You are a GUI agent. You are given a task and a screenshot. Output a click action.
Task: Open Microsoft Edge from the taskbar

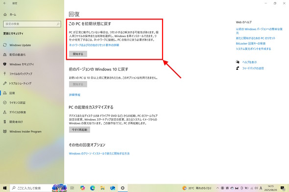point(93,188)
